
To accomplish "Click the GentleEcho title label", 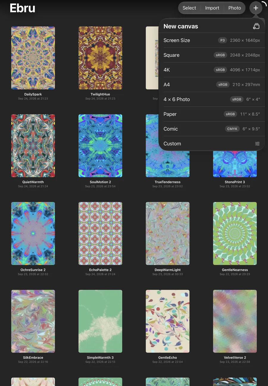I will click(x=168, y=357).
